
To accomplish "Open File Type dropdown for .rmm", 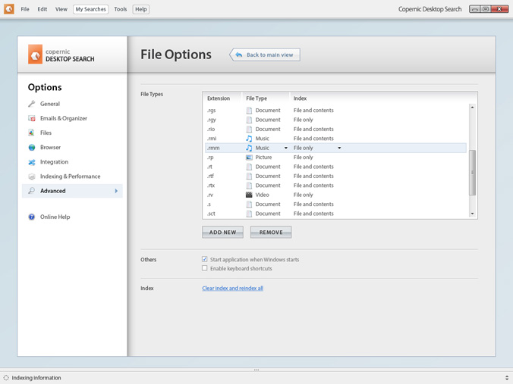I will [286, 148].
